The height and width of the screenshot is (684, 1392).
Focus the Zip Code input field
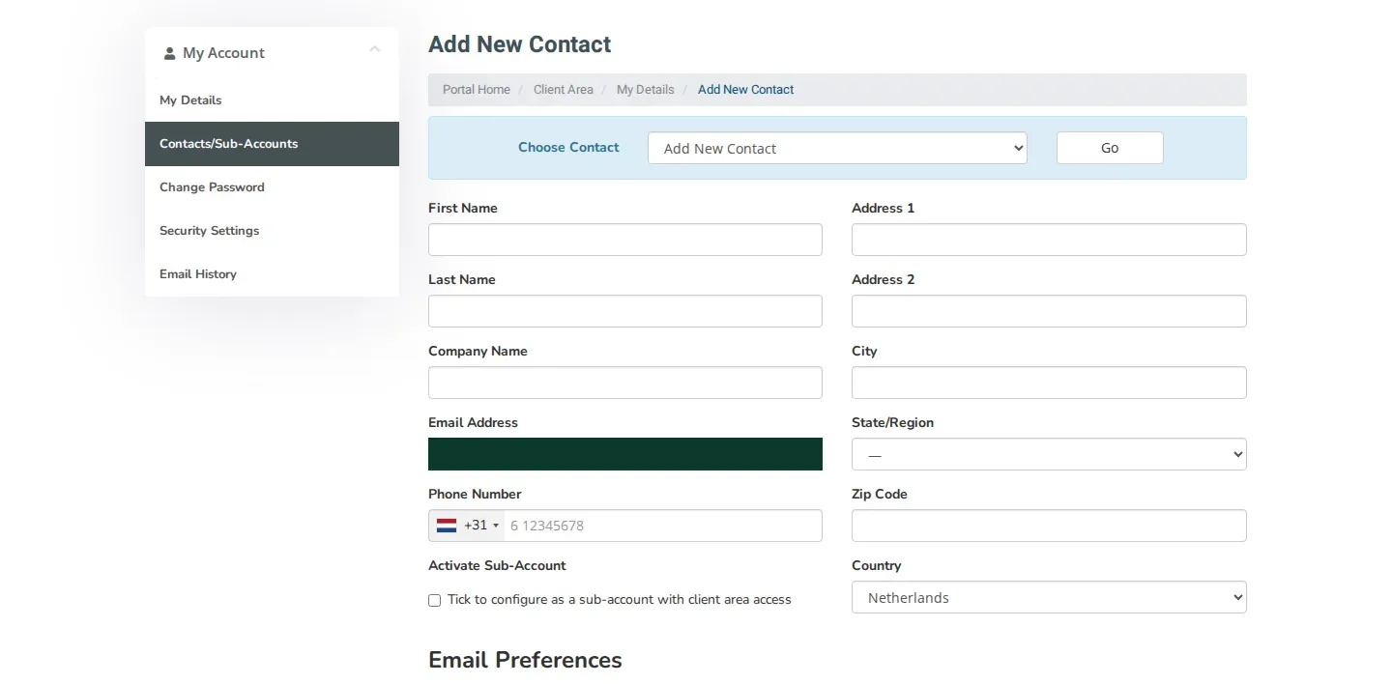click(1049, 526)
